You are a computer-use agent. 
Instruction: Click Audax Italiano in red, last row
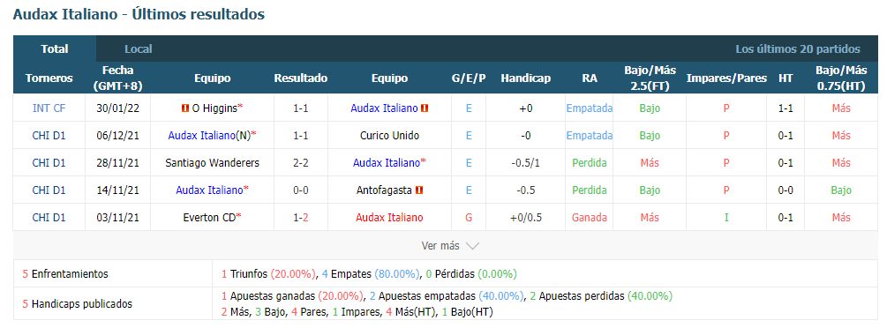tap(389, 218)
